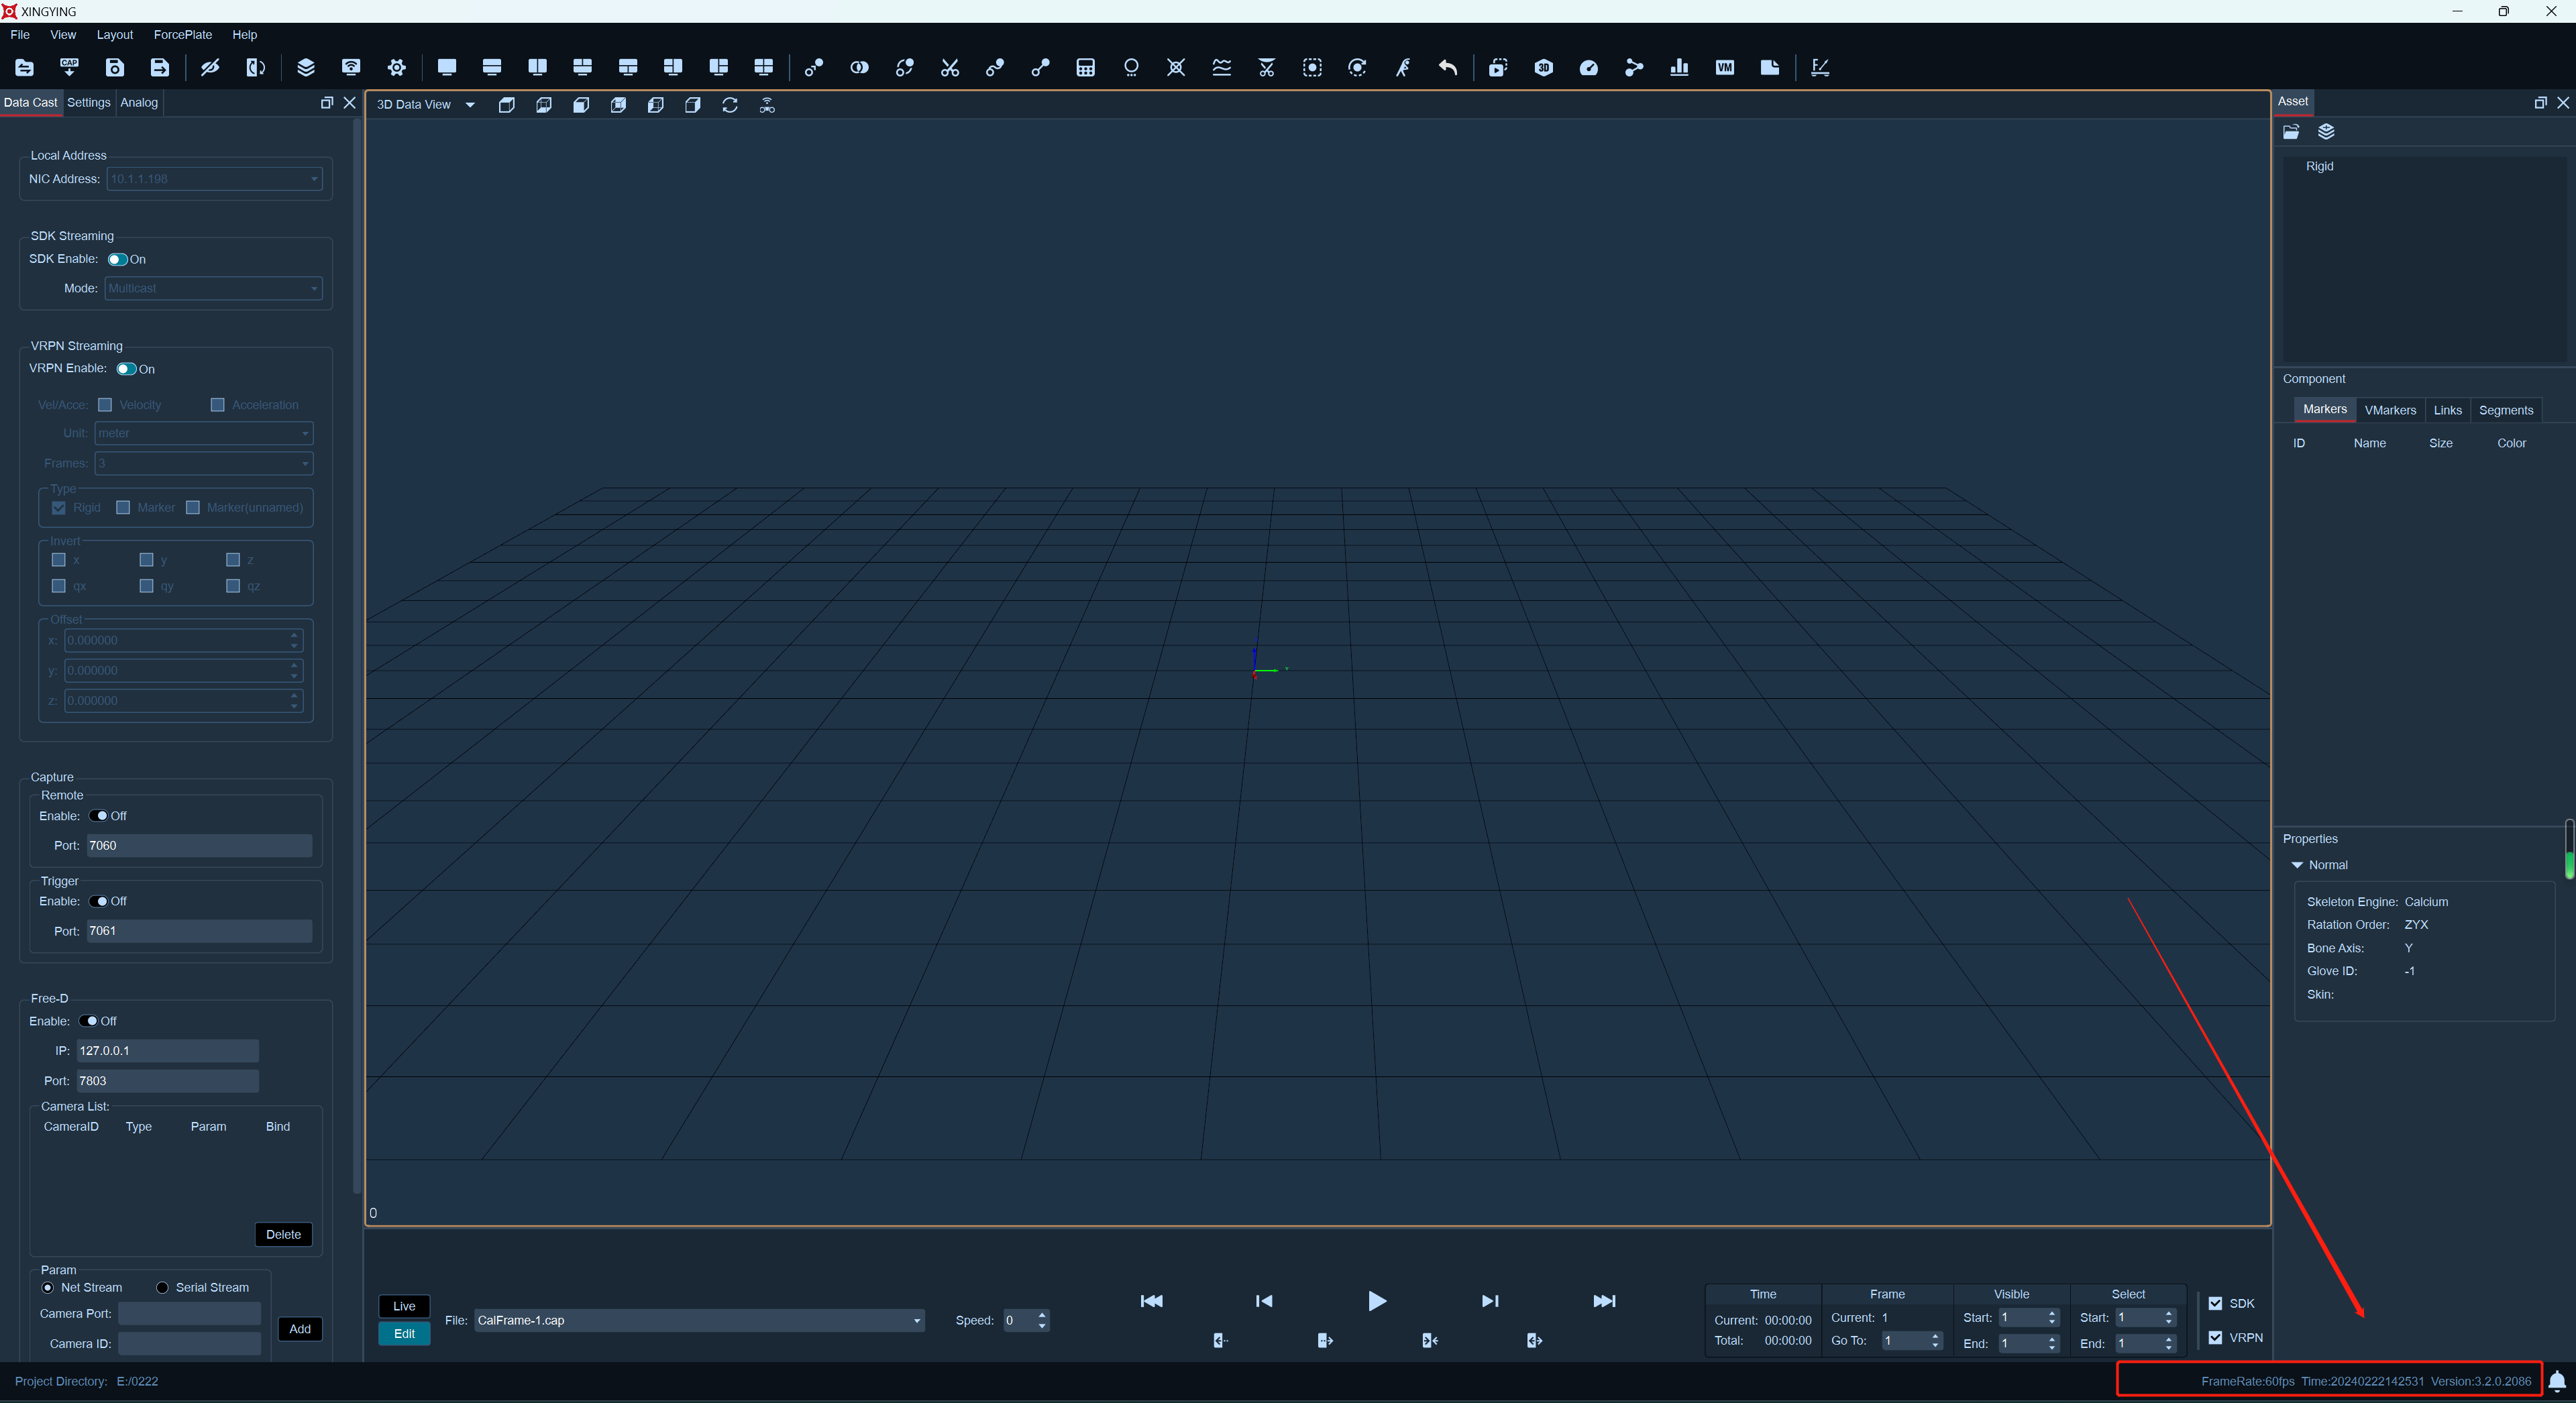
Task: Click the refresh icon in 3D view bar
Action: (730, 105)
